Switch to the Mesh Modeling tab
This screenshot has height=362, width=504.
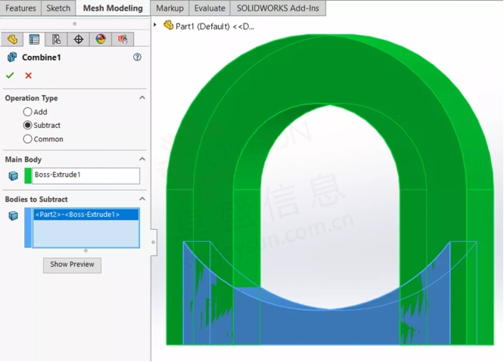(113, 8)
